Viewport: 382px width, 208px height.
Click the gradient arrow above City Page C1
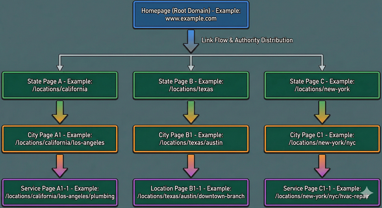pos(322,112)
